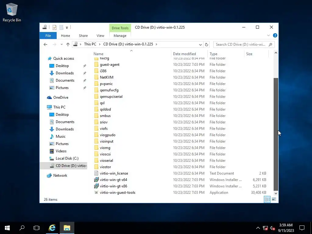The height and width of the screenshot is (234, 312).
Task: Sort by the Size column header
Action: pyautogui.click(x=256, y=54)
